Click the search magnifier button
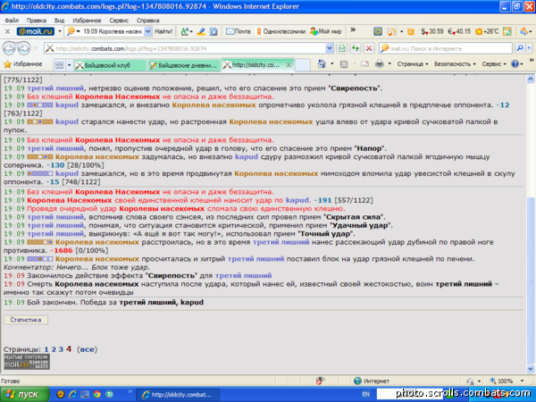 point(520,48)
